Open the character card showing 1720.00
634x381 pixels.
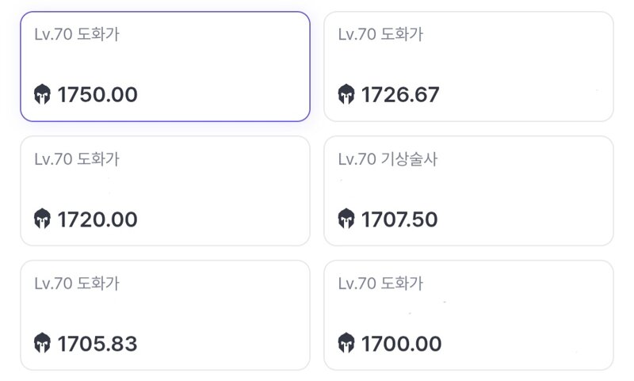[x=165, y=191]
